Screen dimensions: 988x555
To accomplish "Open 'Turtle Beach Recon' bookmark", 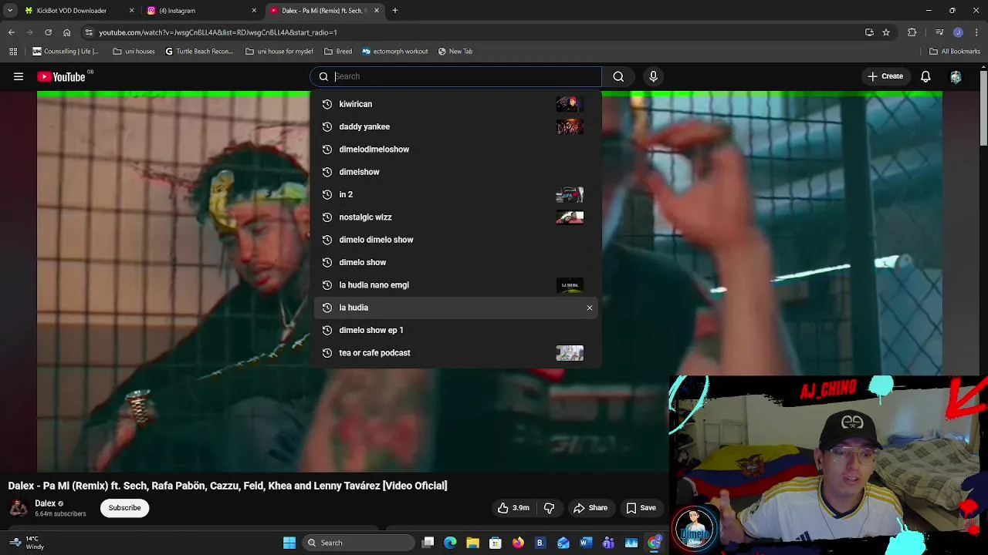I will 199,52.
